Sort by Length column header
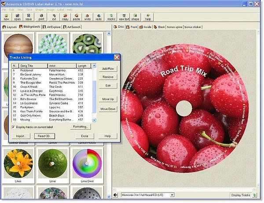This screenshot has width=264, height=203. pyautogui.click(x=84, y=66)
